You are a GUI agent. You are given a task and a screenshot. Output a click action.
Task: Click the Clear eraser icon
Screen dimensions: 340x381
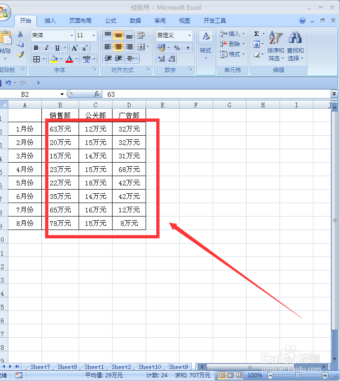pyautogui.click(x=257, y=54)
